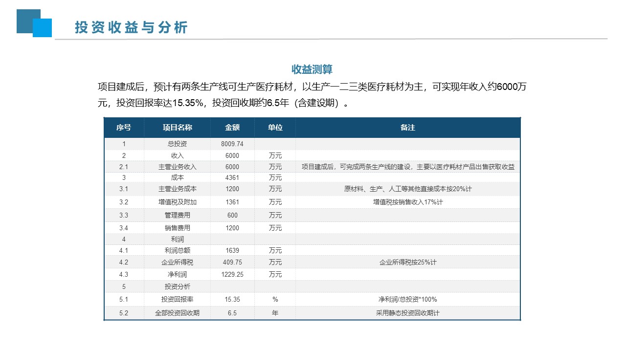Image resolution: width=626 pixels, height=352 pixels.
Task: Click sequence number 5.1
Action: [124, 299]
